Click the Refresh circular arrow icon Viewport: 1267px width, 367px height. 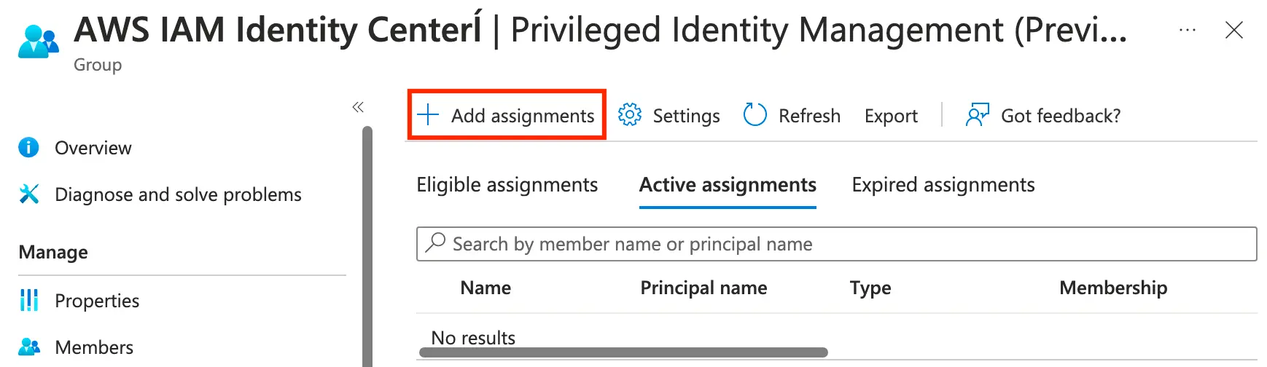755,115
